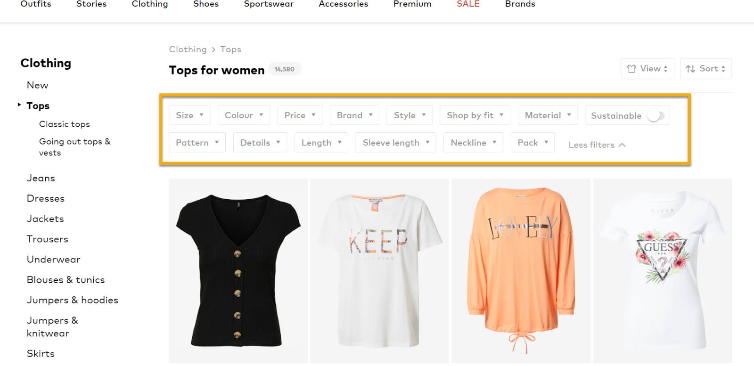Open the SALE menu item
Viewport: 754px width, 366px height.
pos(468,4)
